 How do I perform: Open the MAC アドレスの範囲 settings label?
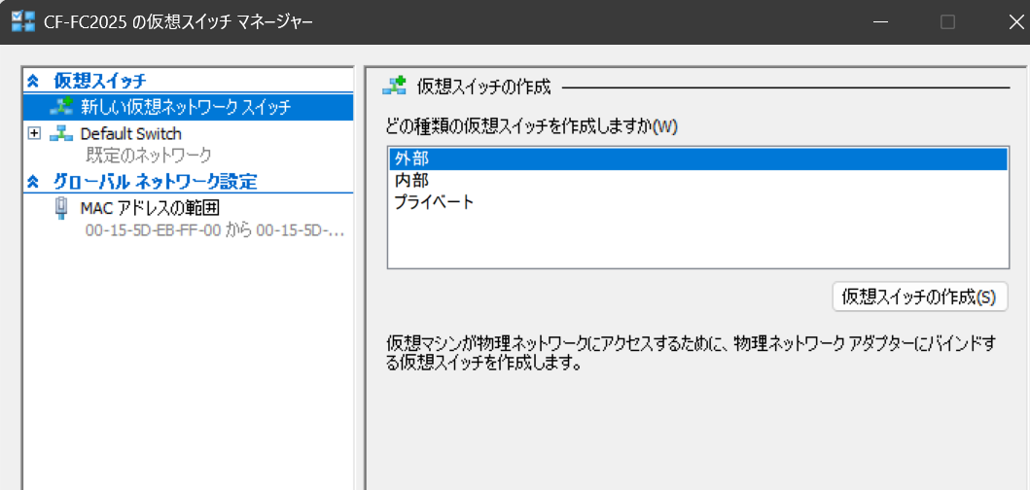click(150, 207)
